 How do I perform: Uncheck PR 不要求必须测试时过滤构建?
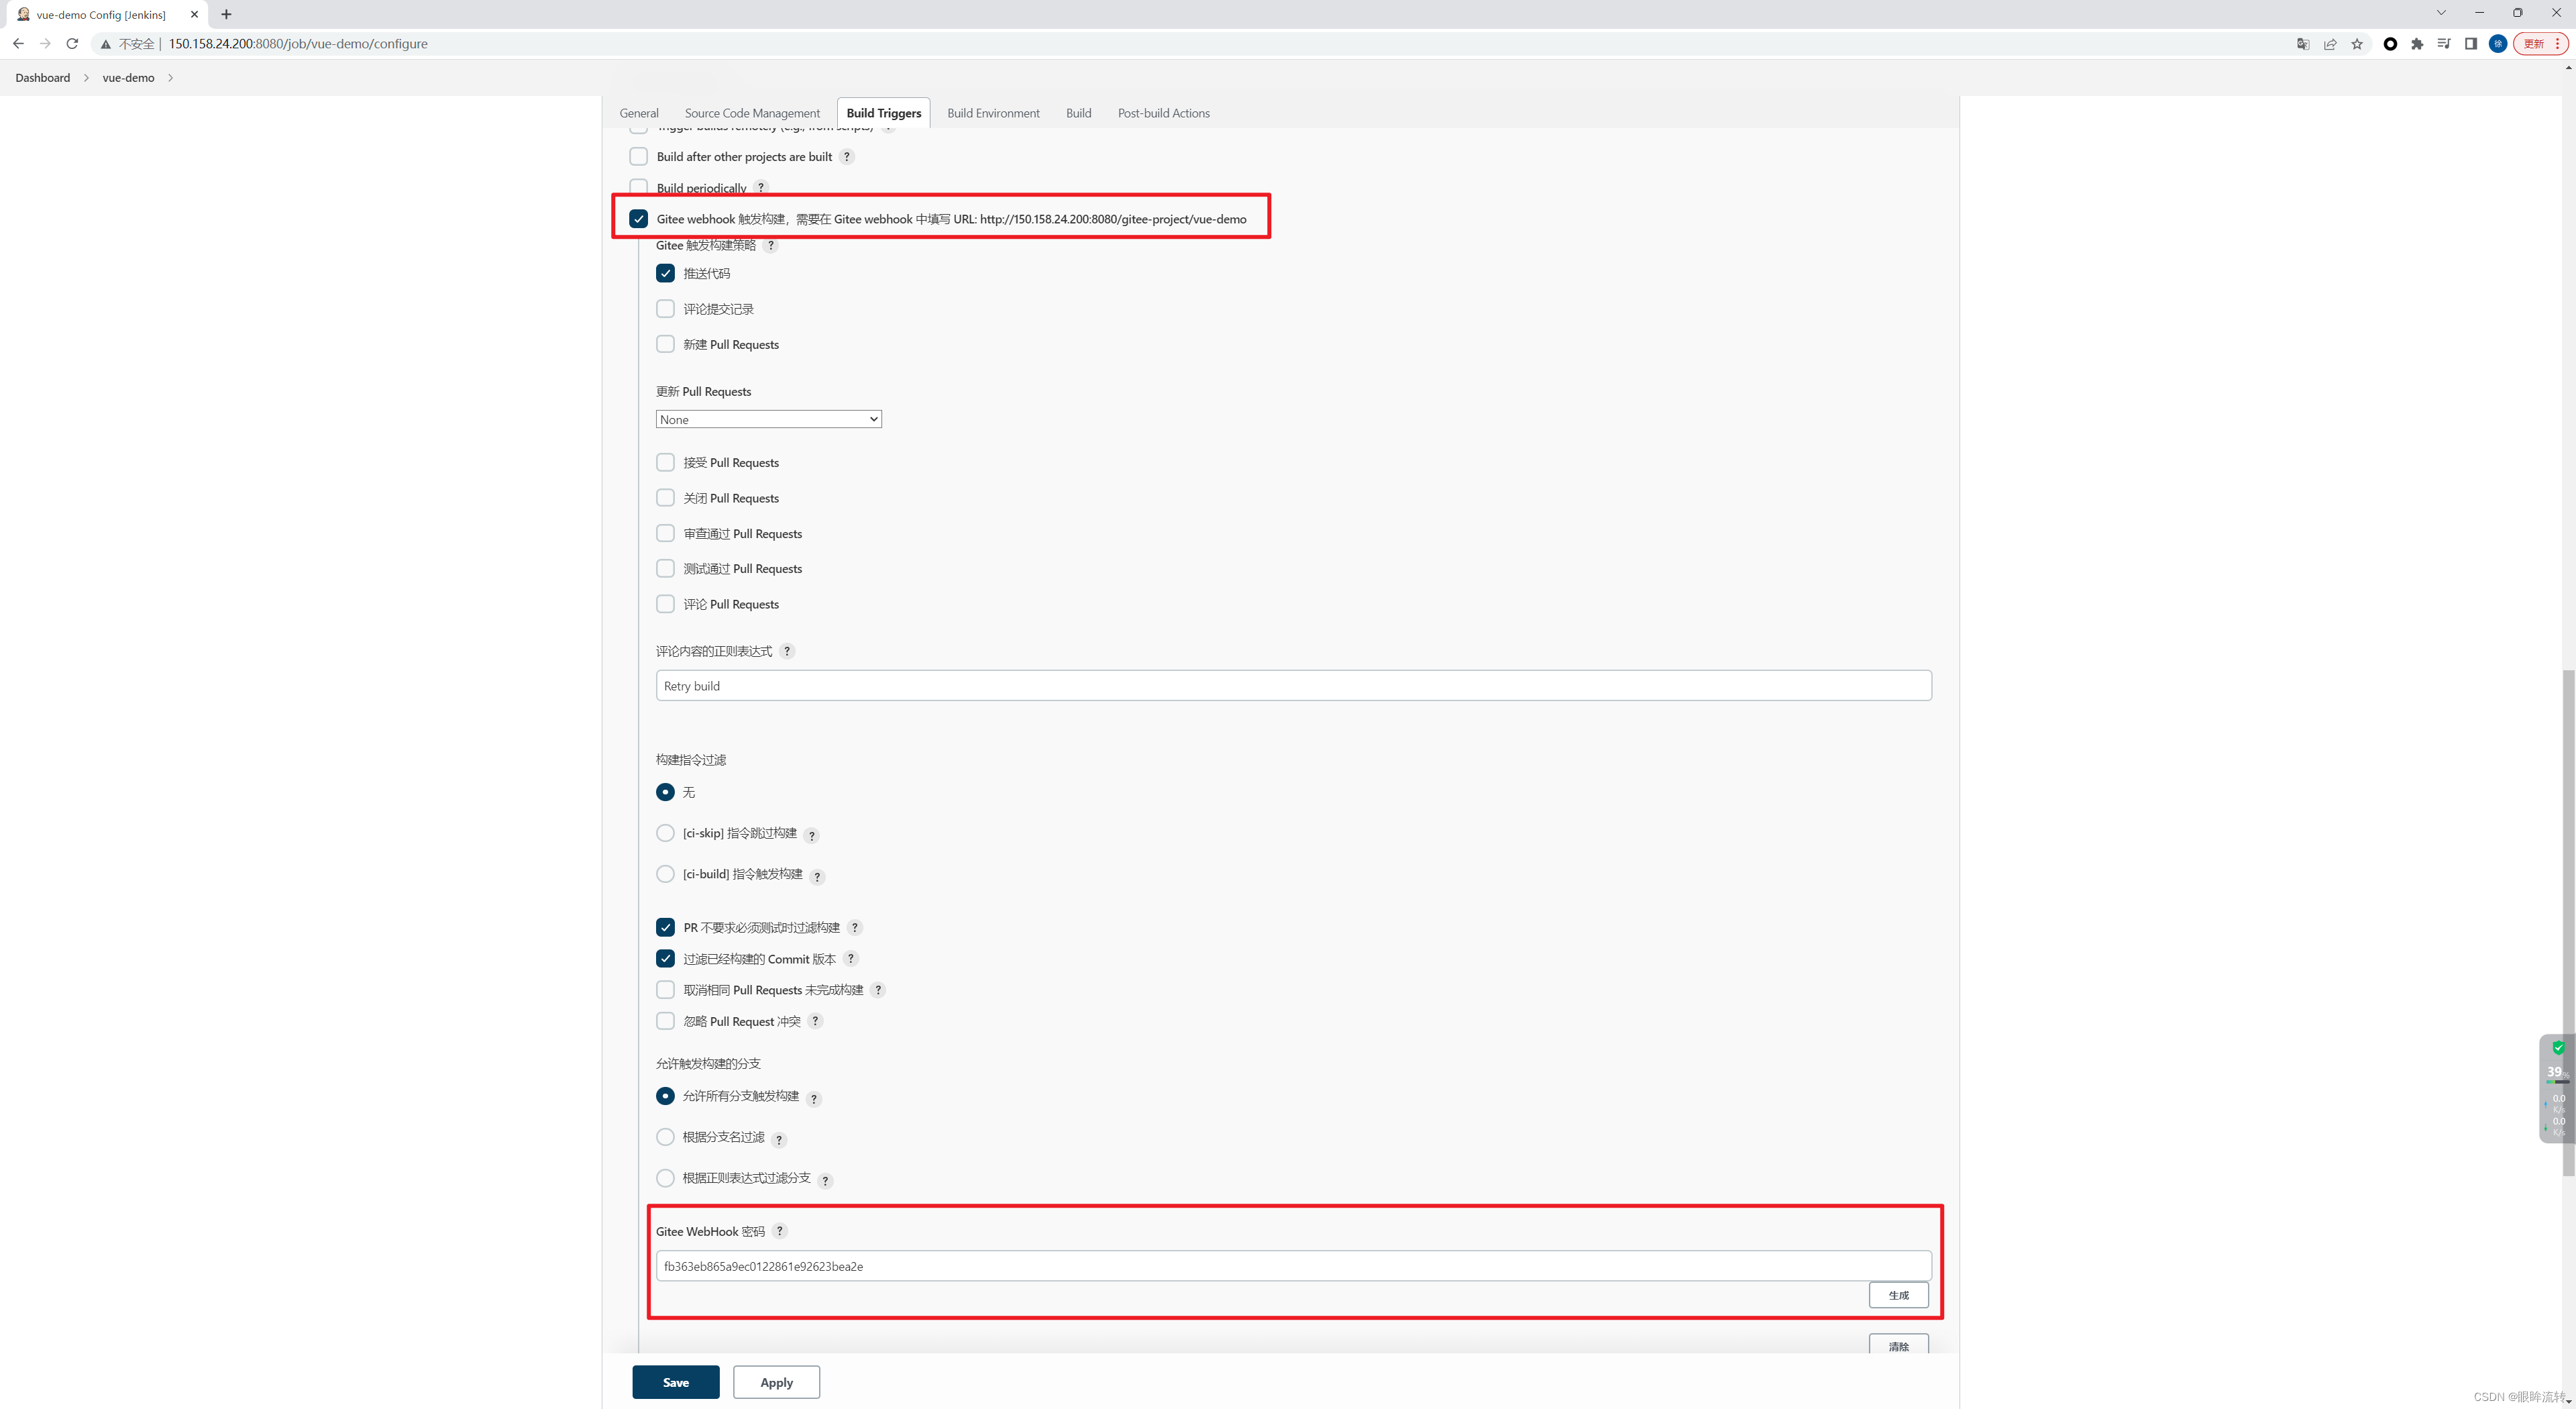tap(665, 927)
